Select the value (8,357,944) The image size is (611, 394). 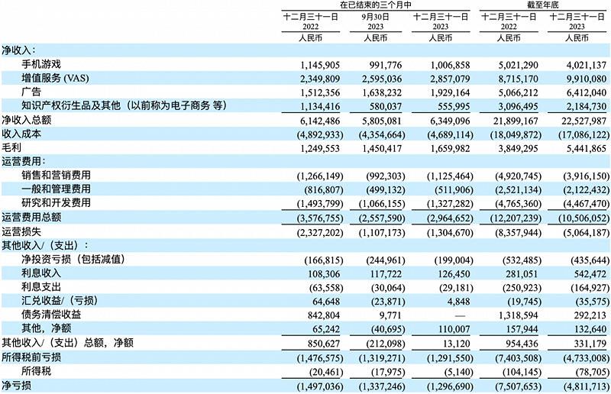point(519,233)
